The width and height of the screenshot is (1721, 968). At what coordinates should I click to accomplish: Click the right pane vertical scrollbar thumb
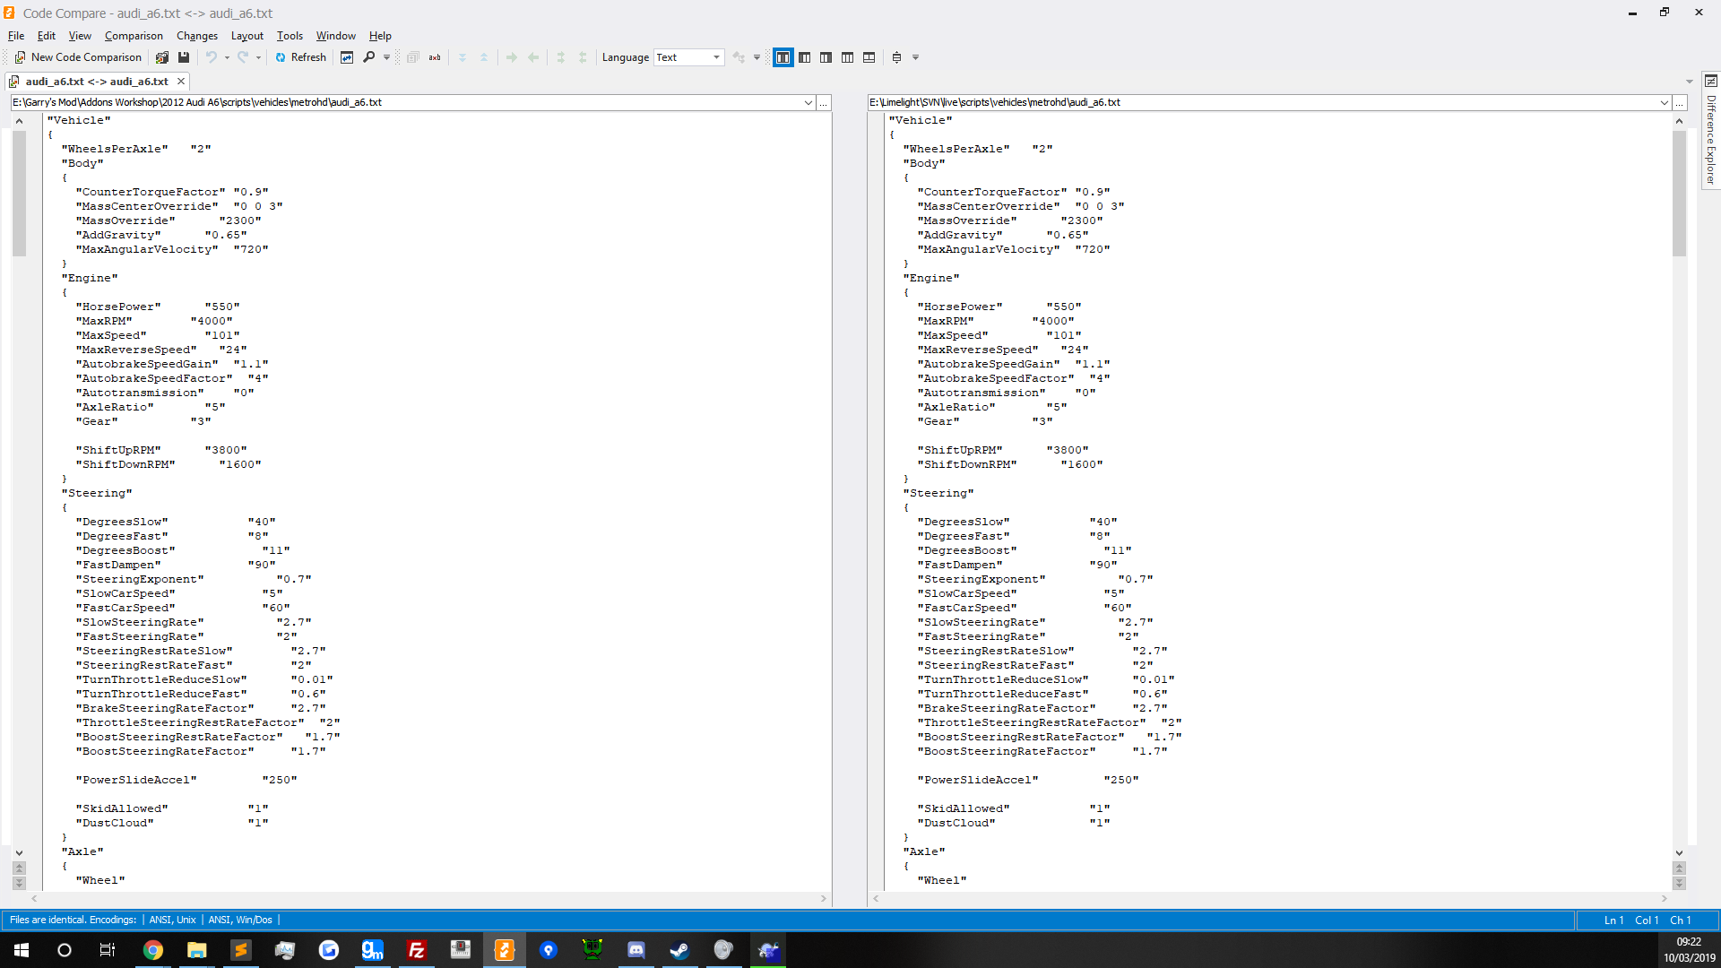click(1679, 193)
